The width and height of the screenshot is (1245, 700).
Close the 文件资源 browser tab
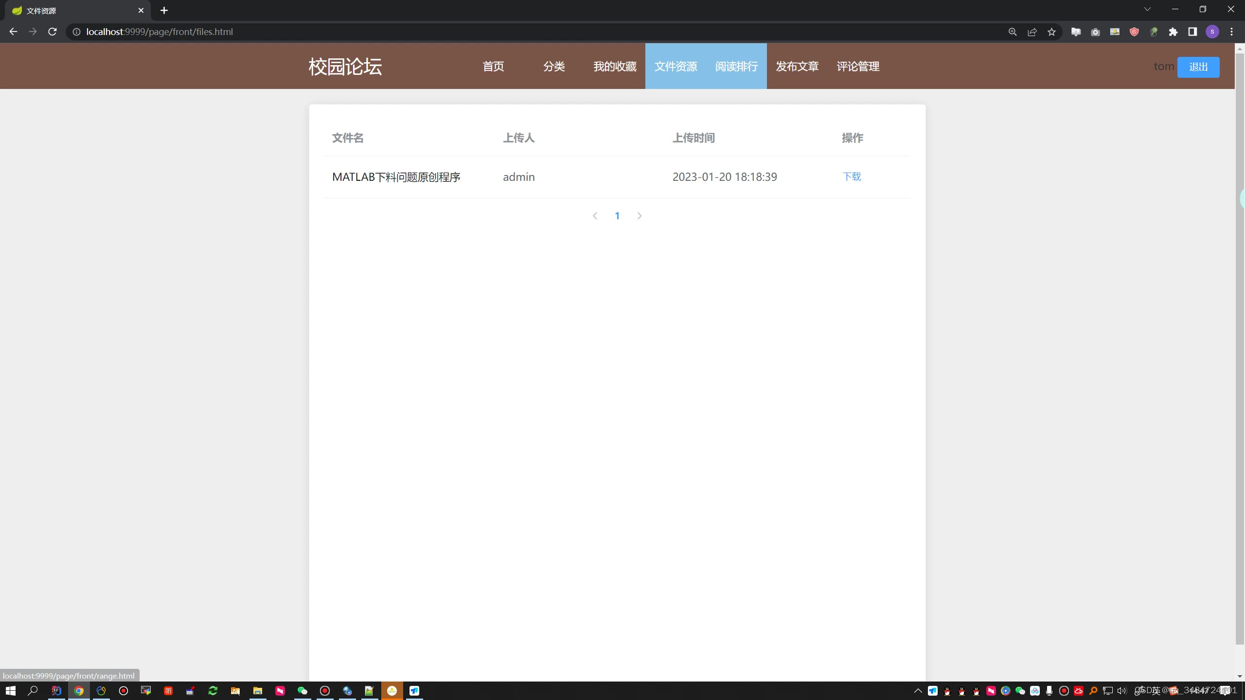click(141, 10)
